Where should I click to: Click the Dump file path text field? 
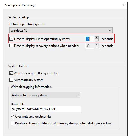(46, 109)
